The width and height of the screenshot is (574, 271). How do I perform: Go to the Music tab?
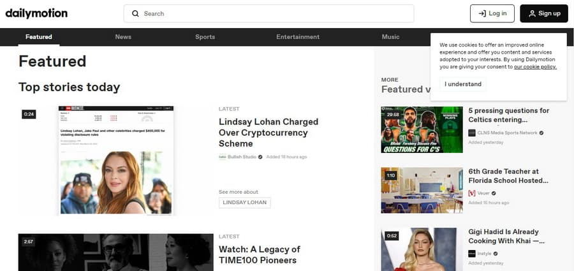click(390, 37)
